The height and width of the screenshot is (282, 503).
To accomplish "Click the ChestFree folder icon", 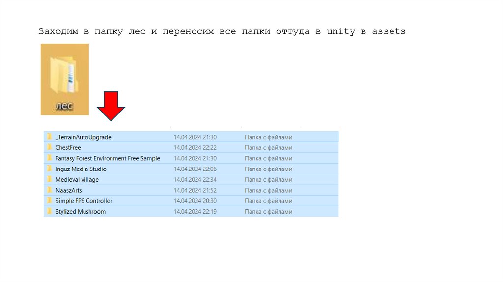I will pos(50,147).
